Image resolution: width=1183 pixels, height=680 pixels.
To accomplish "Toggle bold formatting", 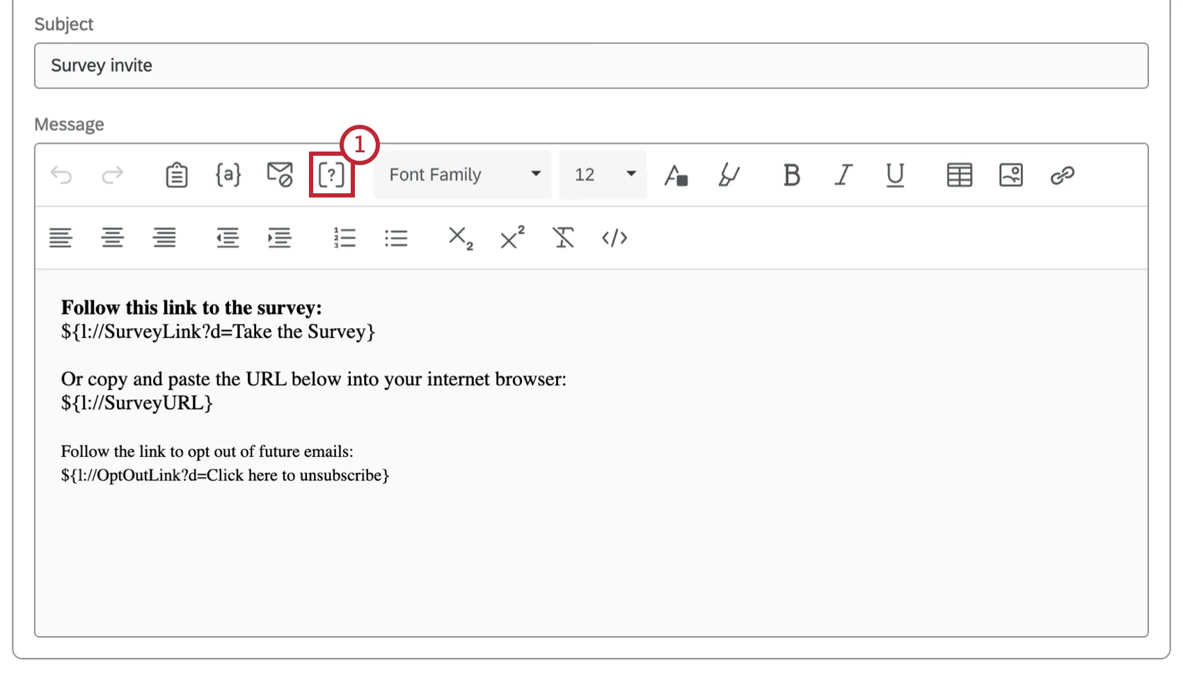I will coord(791,175).
